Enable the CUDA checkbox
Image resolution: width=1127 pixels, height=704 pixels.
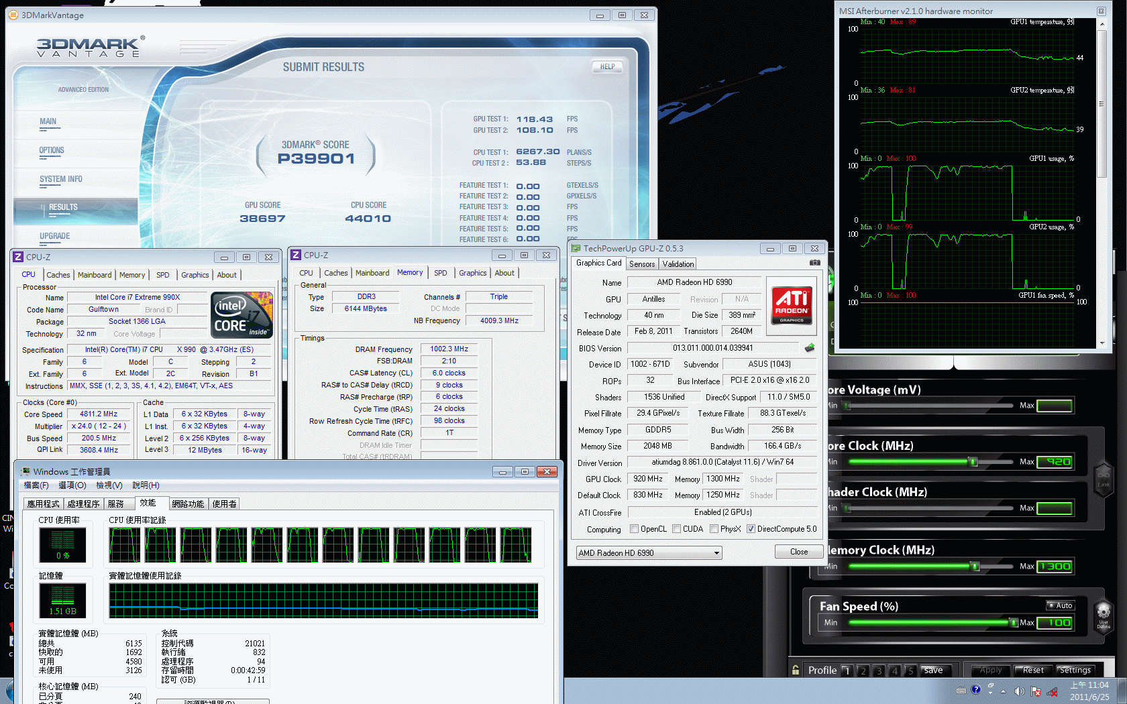[676, 529]
